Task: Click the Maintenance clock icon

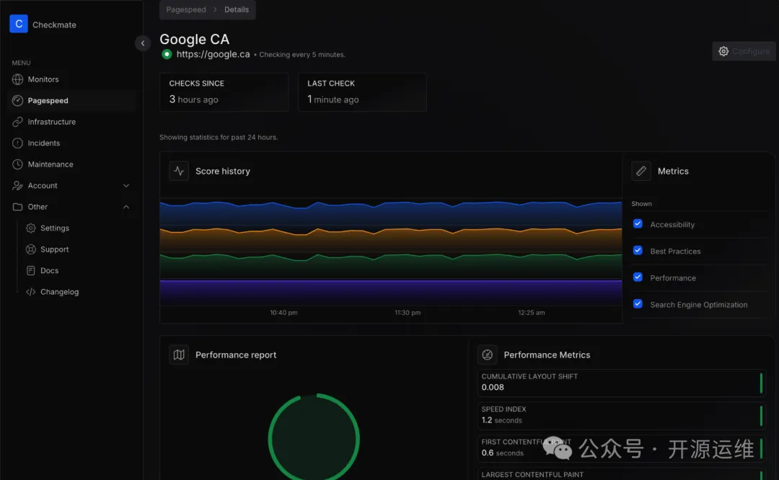Action: coord(18,164)
